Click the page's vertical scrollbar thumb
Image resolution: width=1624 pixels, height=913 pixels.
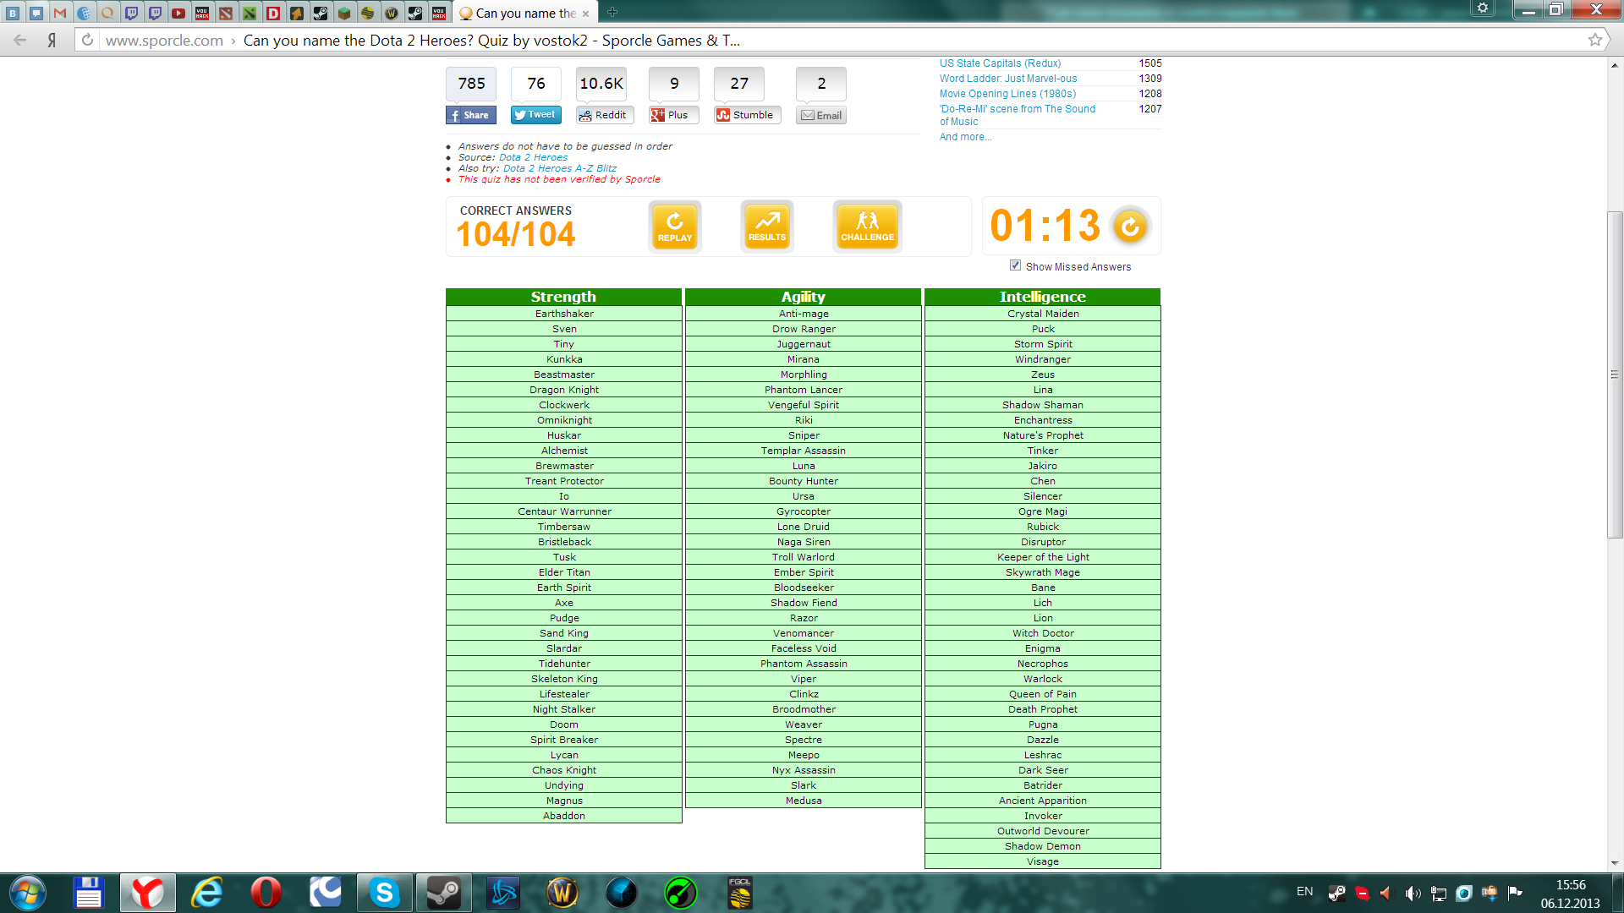coord(1615,374)
